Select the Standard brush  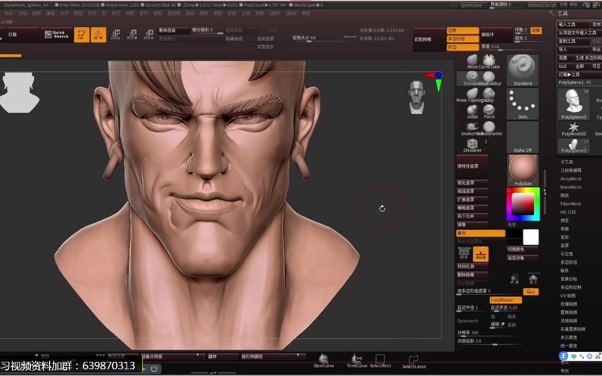point(472,75)
